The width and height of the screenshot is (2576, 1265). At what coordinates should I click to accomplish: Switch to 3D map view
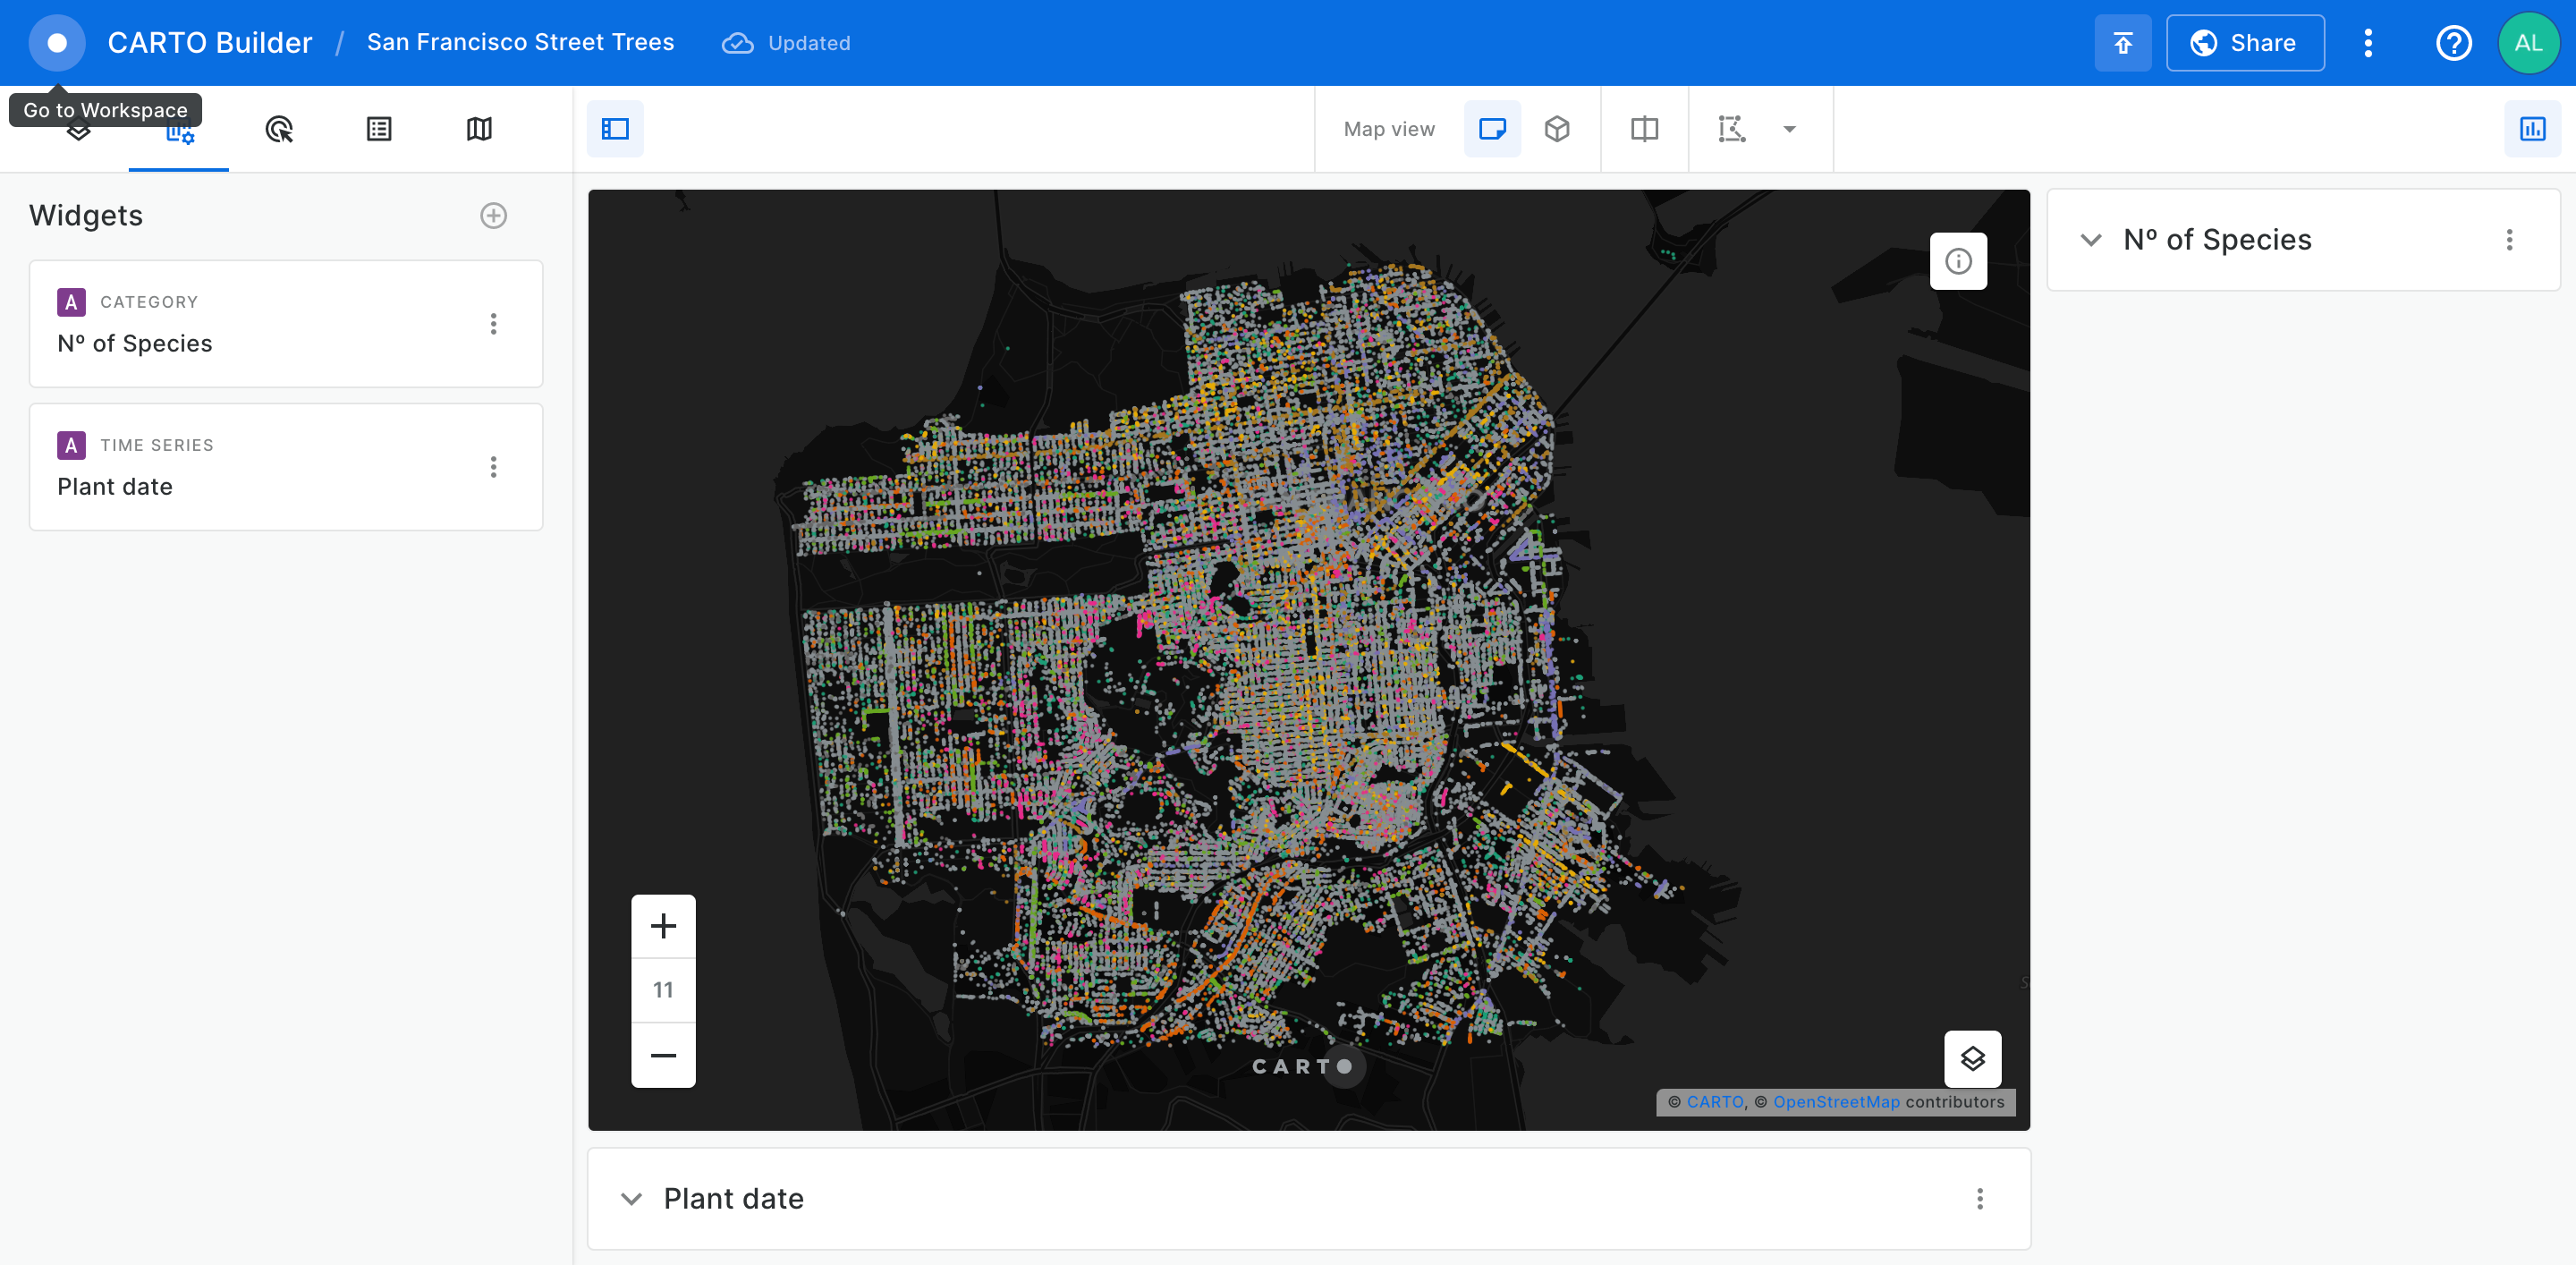(1556, 129)
